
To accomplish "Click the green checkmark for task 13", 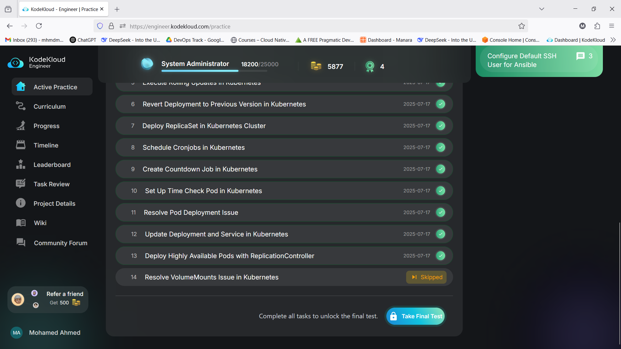I will 440,256.
